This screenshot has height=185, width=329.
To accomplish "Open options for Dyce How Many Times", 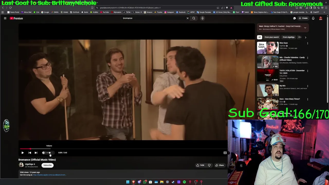I will pyautogui.click(x=308, y=99).
